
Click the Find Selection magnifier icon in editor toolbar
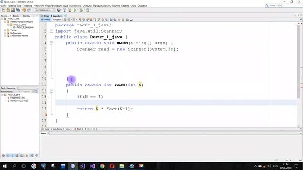point(80,20)
